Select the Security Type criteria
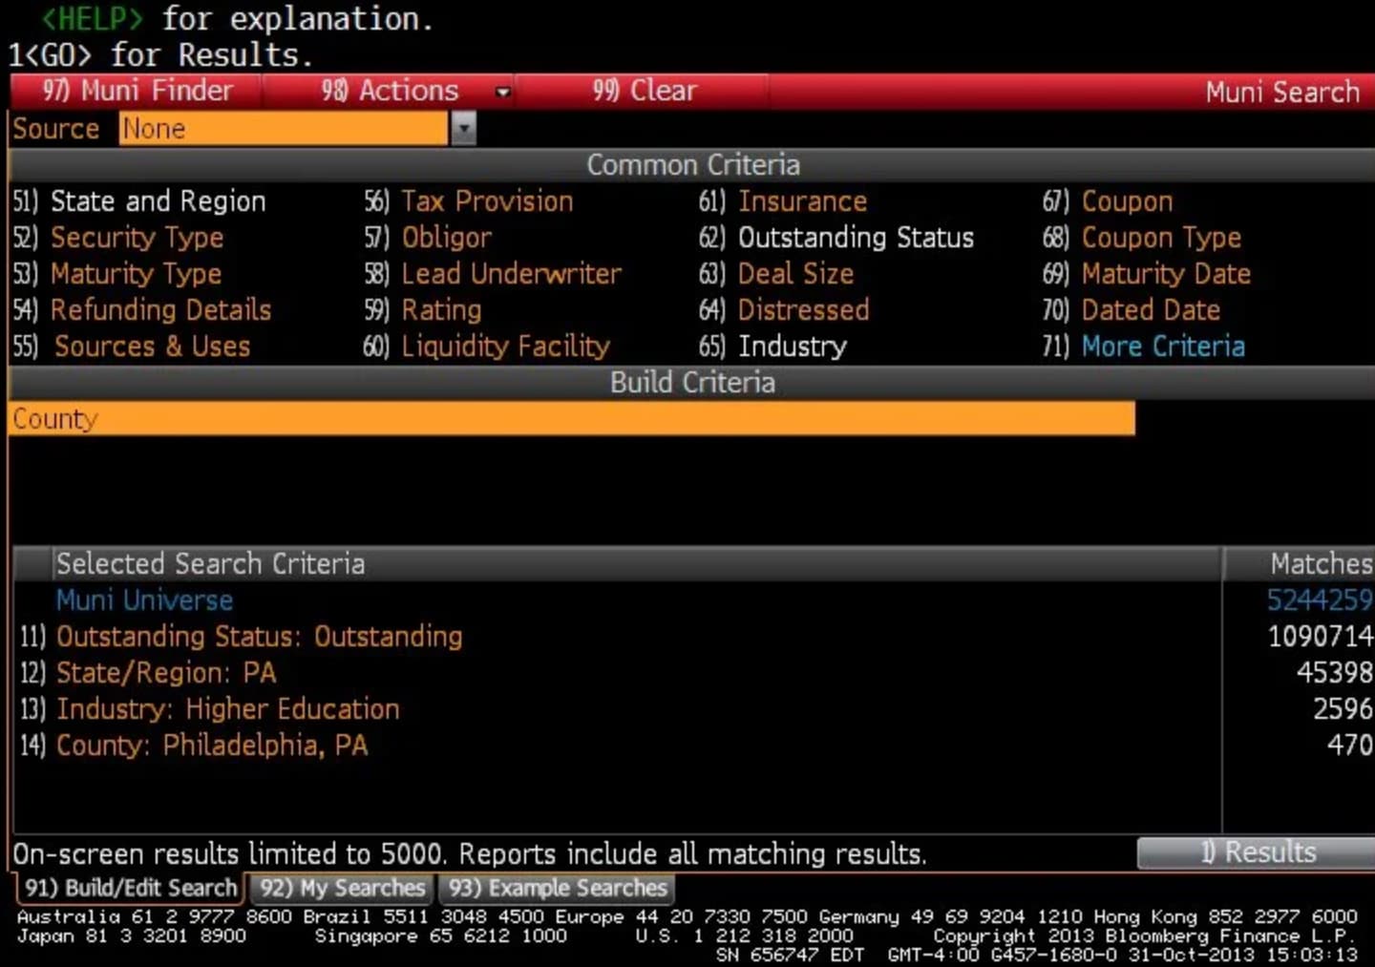This screenshot has height=967, width=1375. 137,238
